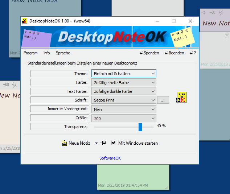Viewport: 230px width, 194px height.
Task: Open the Program menu
Action: click(30, 53)
